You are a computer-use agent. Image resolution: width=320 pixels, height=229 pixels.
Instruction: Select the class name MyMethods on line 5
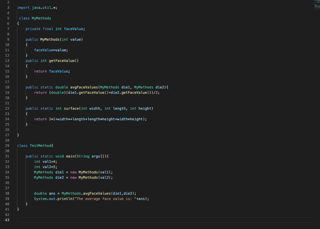[41, 18]
